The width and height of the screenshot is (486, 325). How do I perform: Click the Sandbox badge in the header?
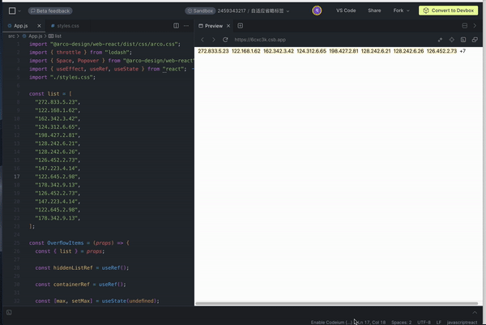200,11
